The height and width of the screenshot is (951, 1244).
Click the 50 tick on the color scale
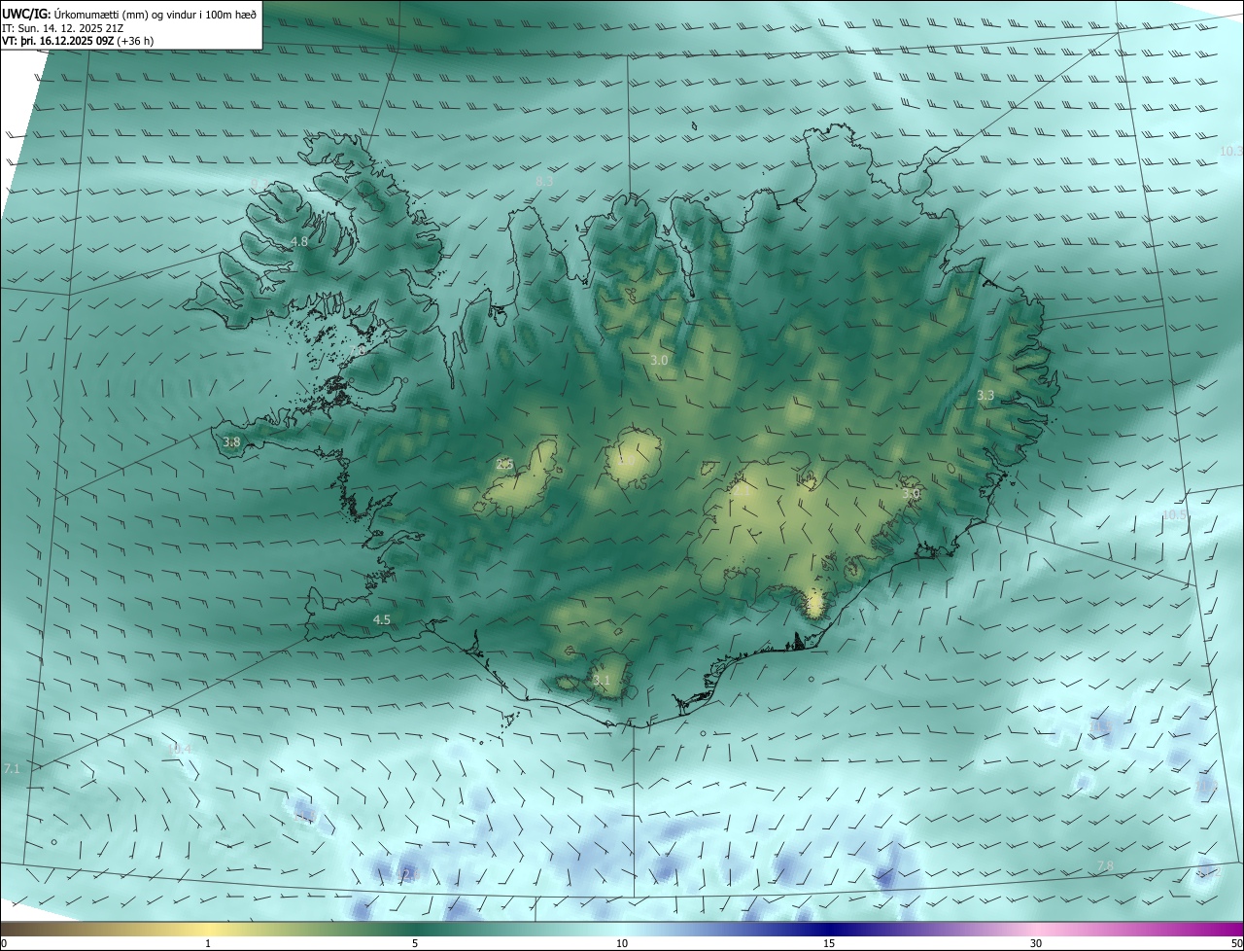point(1236,943)
